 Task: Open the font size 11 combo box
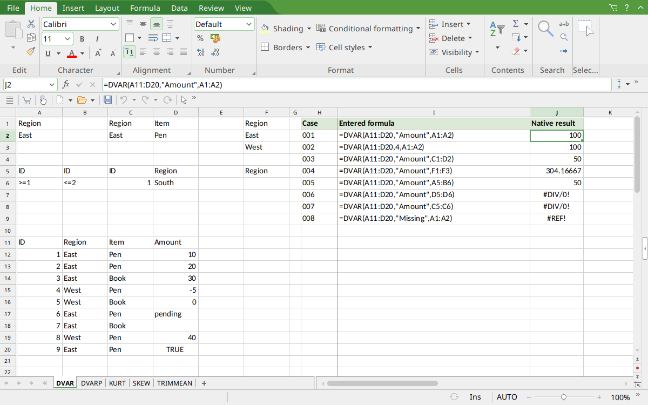57,39
